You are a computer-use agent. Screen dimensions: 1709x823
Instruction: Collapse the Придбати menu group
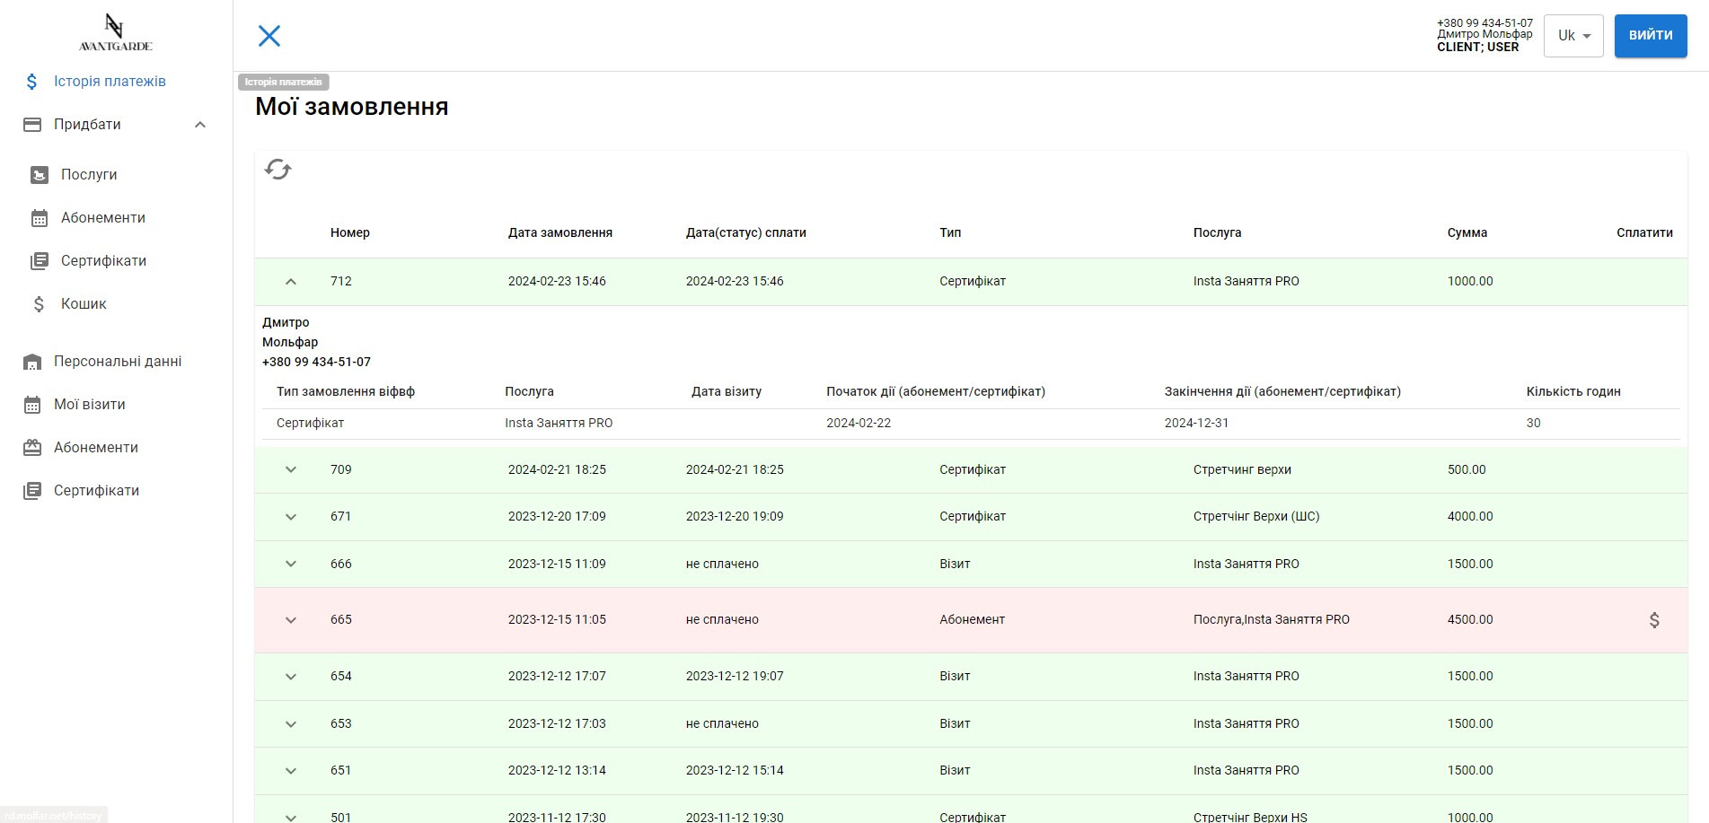pyautogui.click(x=200, y=125)
